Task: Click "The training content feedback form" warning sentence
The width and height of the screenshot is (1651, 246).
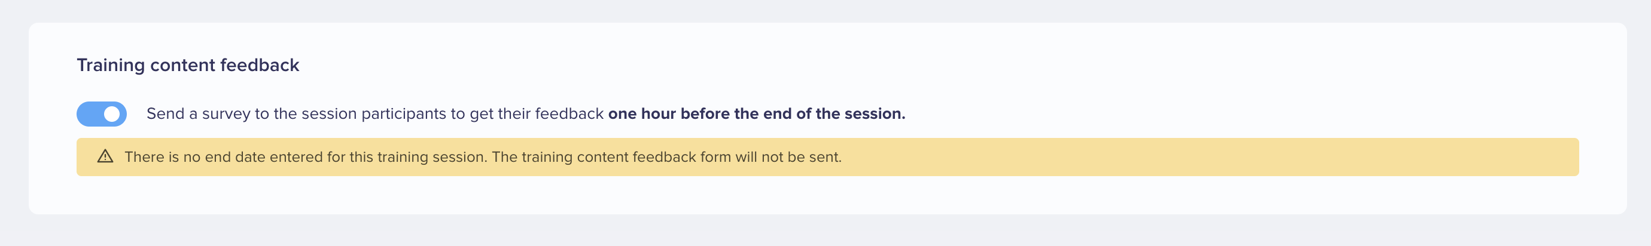Action: [x=611, y=157]
